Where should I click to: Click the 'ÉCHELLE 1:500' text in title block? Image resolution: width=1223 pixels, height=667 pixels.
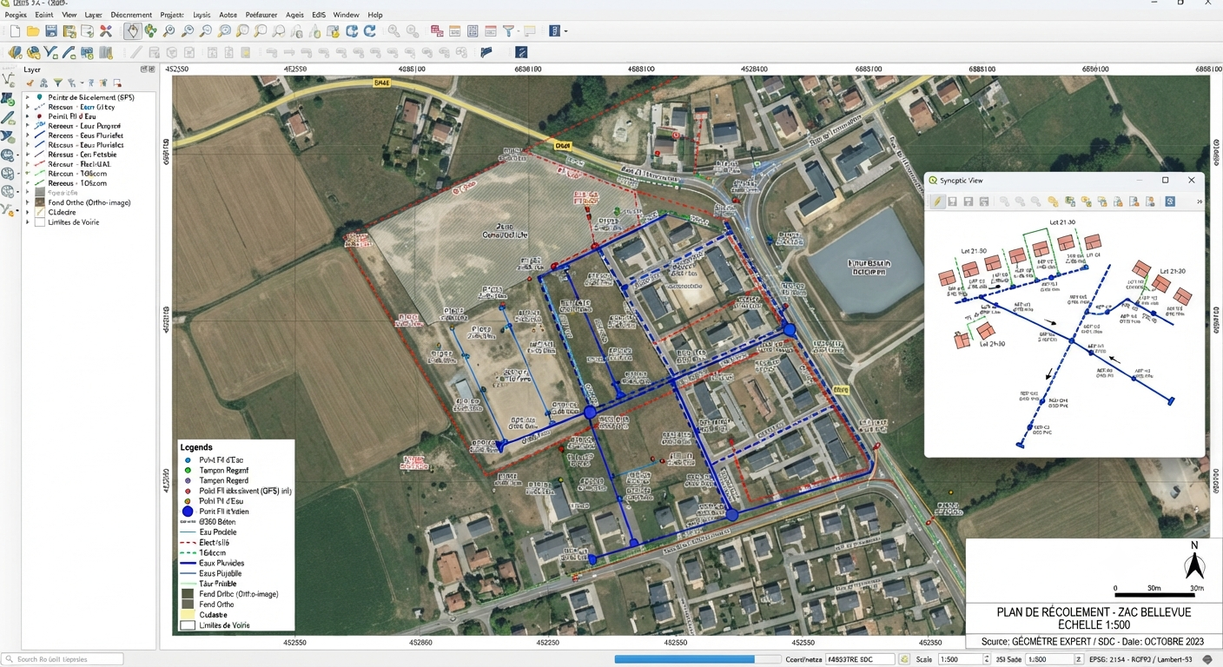pos(1094,624)
